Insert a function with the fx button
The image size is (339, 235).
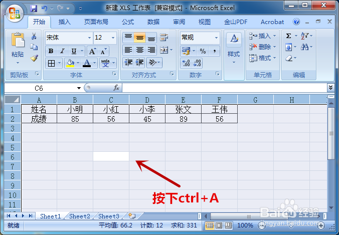(116, 88)
